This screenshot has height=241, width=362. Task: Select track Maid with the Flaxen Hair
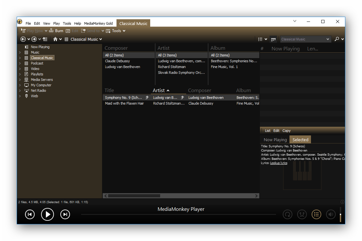click(124, 103)
